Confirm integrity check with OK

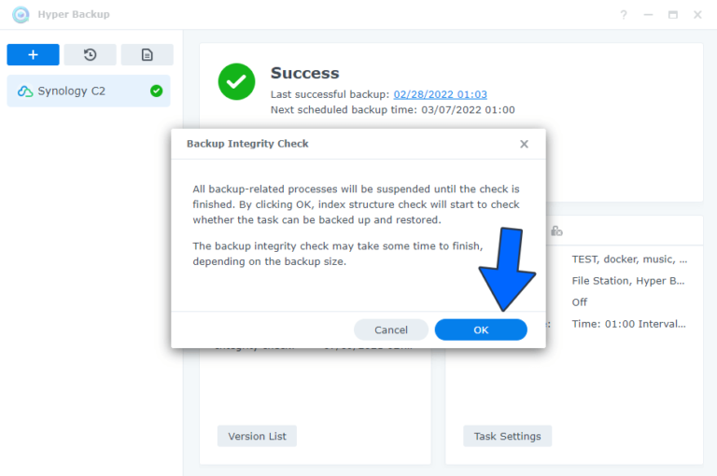click(x=481, y=329)
